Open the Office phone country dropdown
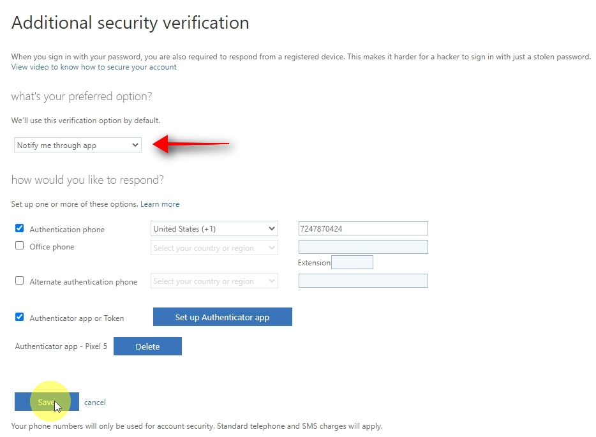The image size is (596, 437). (214, 248)
